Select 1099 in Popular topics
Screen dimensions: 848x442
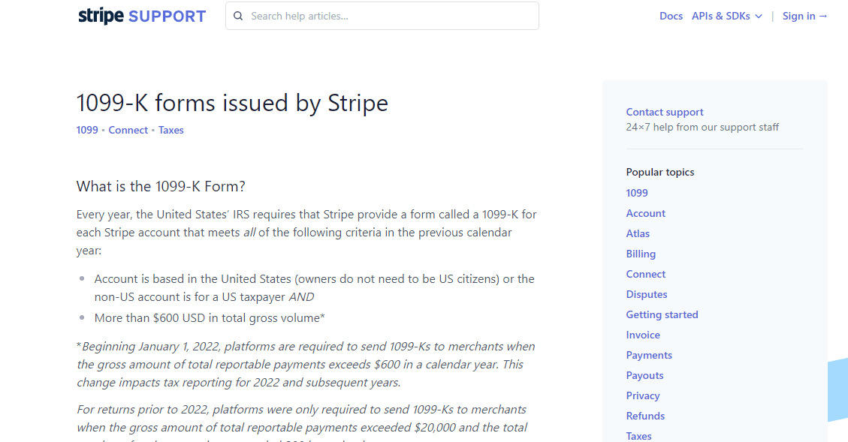pos(637,193)
